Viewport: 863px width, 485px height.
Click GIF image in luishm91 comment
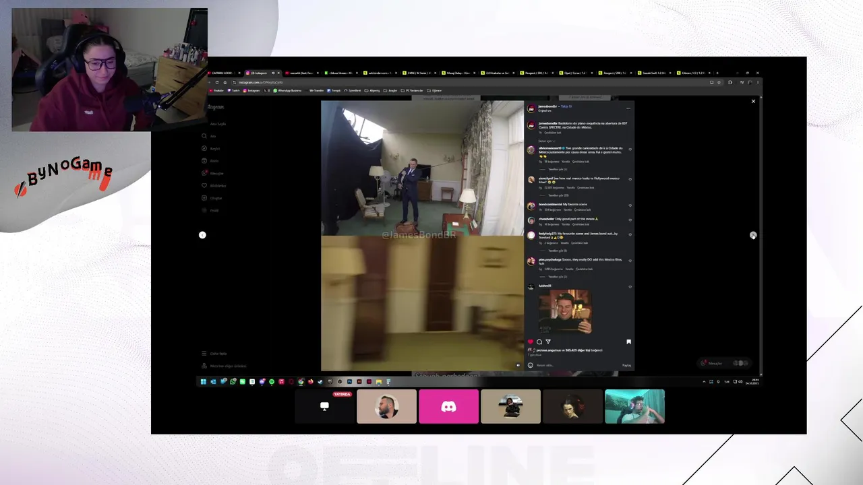click(565, 311)
